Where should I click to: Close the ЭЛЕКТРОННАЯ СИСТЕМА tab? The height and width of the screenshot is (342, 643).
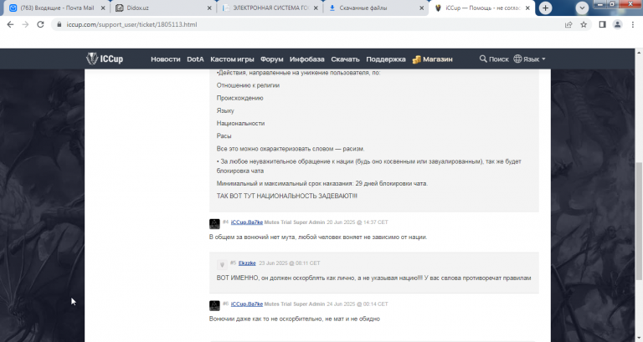(316, 8)
